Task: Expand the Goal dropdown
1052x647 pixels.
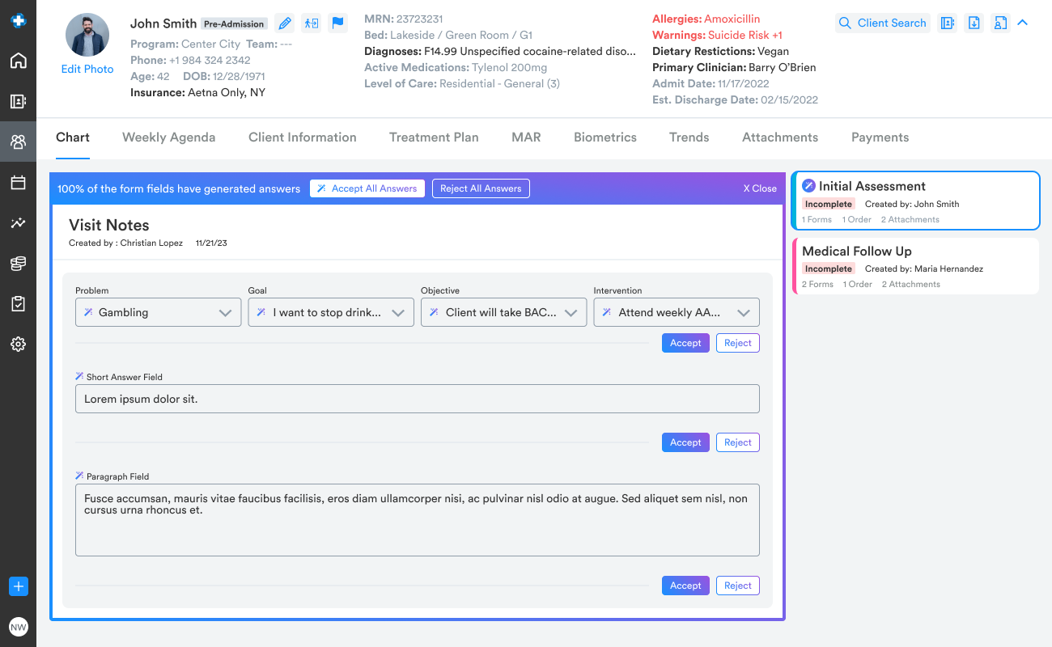Action: [x=331, y=313]
